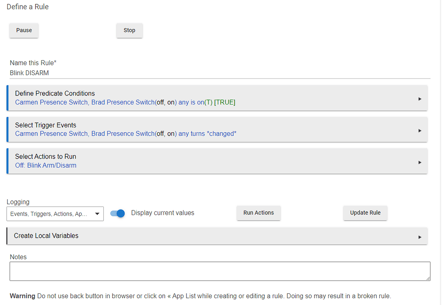Click the Run Actions button
443x305 pixels.
258,213
